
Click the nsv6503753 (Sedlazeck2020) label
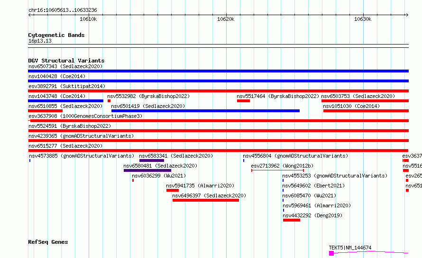point(358,96)
